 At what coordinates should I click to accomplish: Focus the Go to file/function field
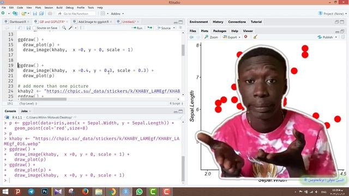click(x=76, y=14)
